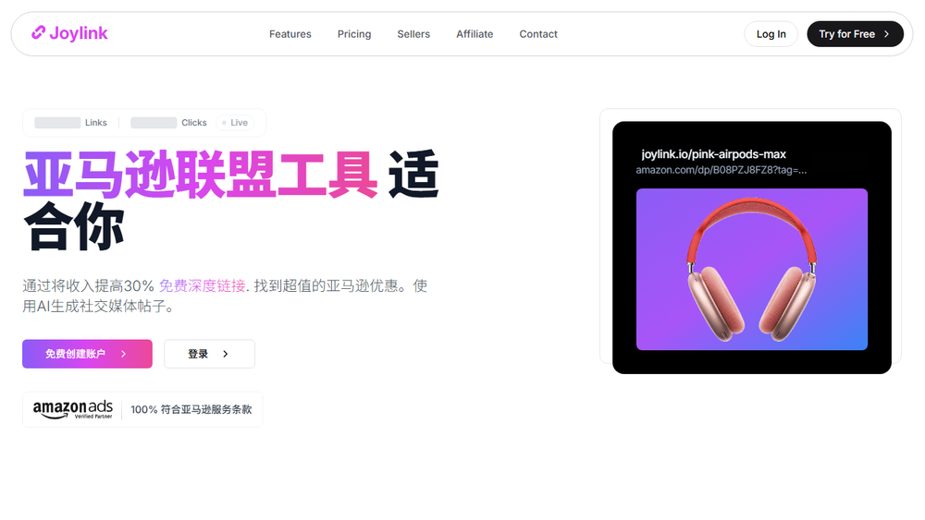Open the Sellers nav link
Viewport: 925px width, 520px height.
click(413, 34)
